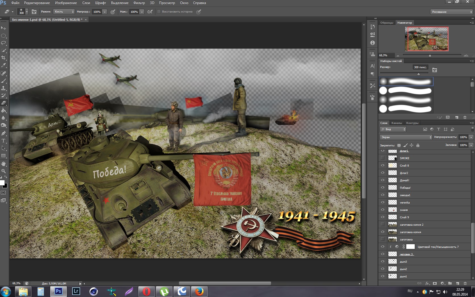
Task: Switch to the Образцы tab
Action: pyautogui.click(x=387, y=23)
